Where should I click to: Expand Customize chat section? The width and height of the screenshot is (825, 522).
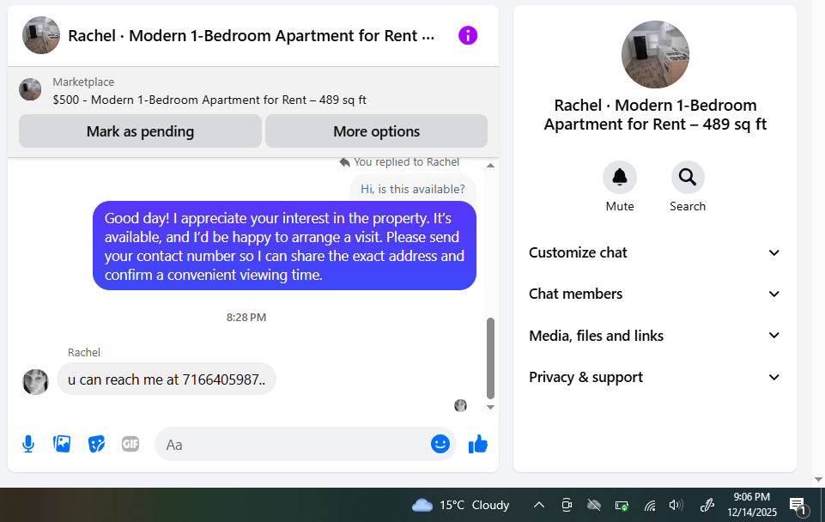tap(654, 252)
